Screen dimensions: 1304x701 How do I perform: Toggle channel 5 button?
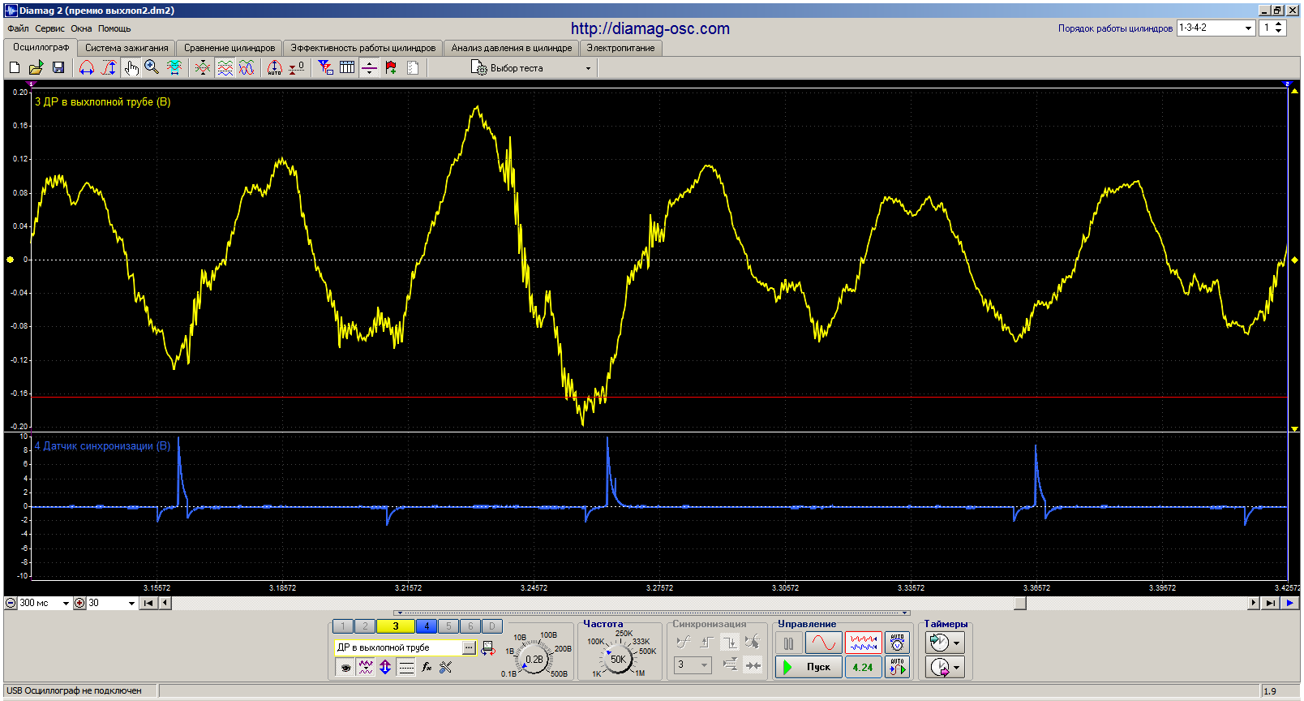coord(448,626)
